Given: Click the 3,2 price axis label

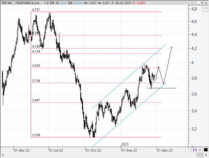Looking at the screenshot, I should pyautogui.click(x=194, y=129).
